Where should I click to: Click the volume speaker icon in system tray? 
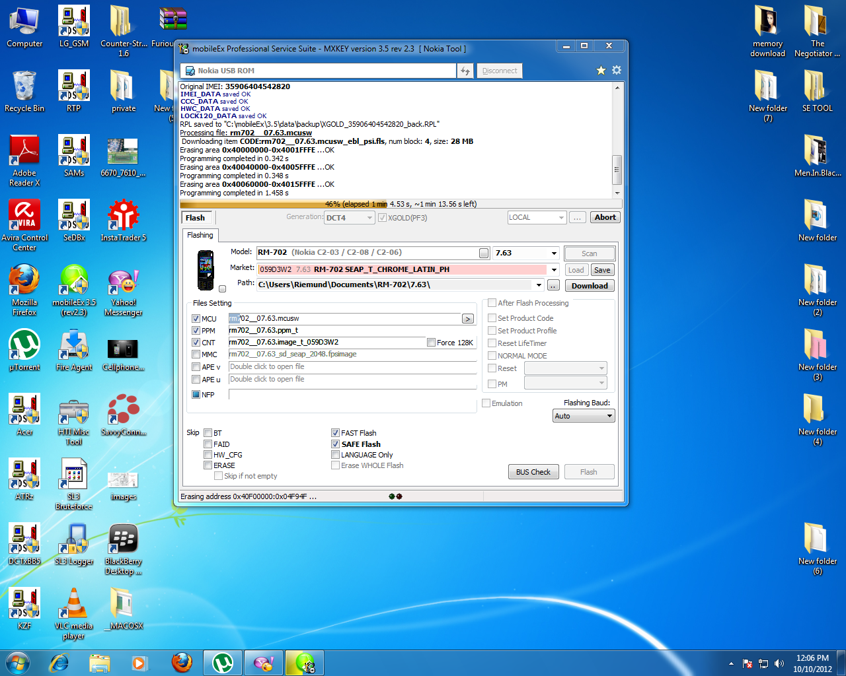point(779,663)
